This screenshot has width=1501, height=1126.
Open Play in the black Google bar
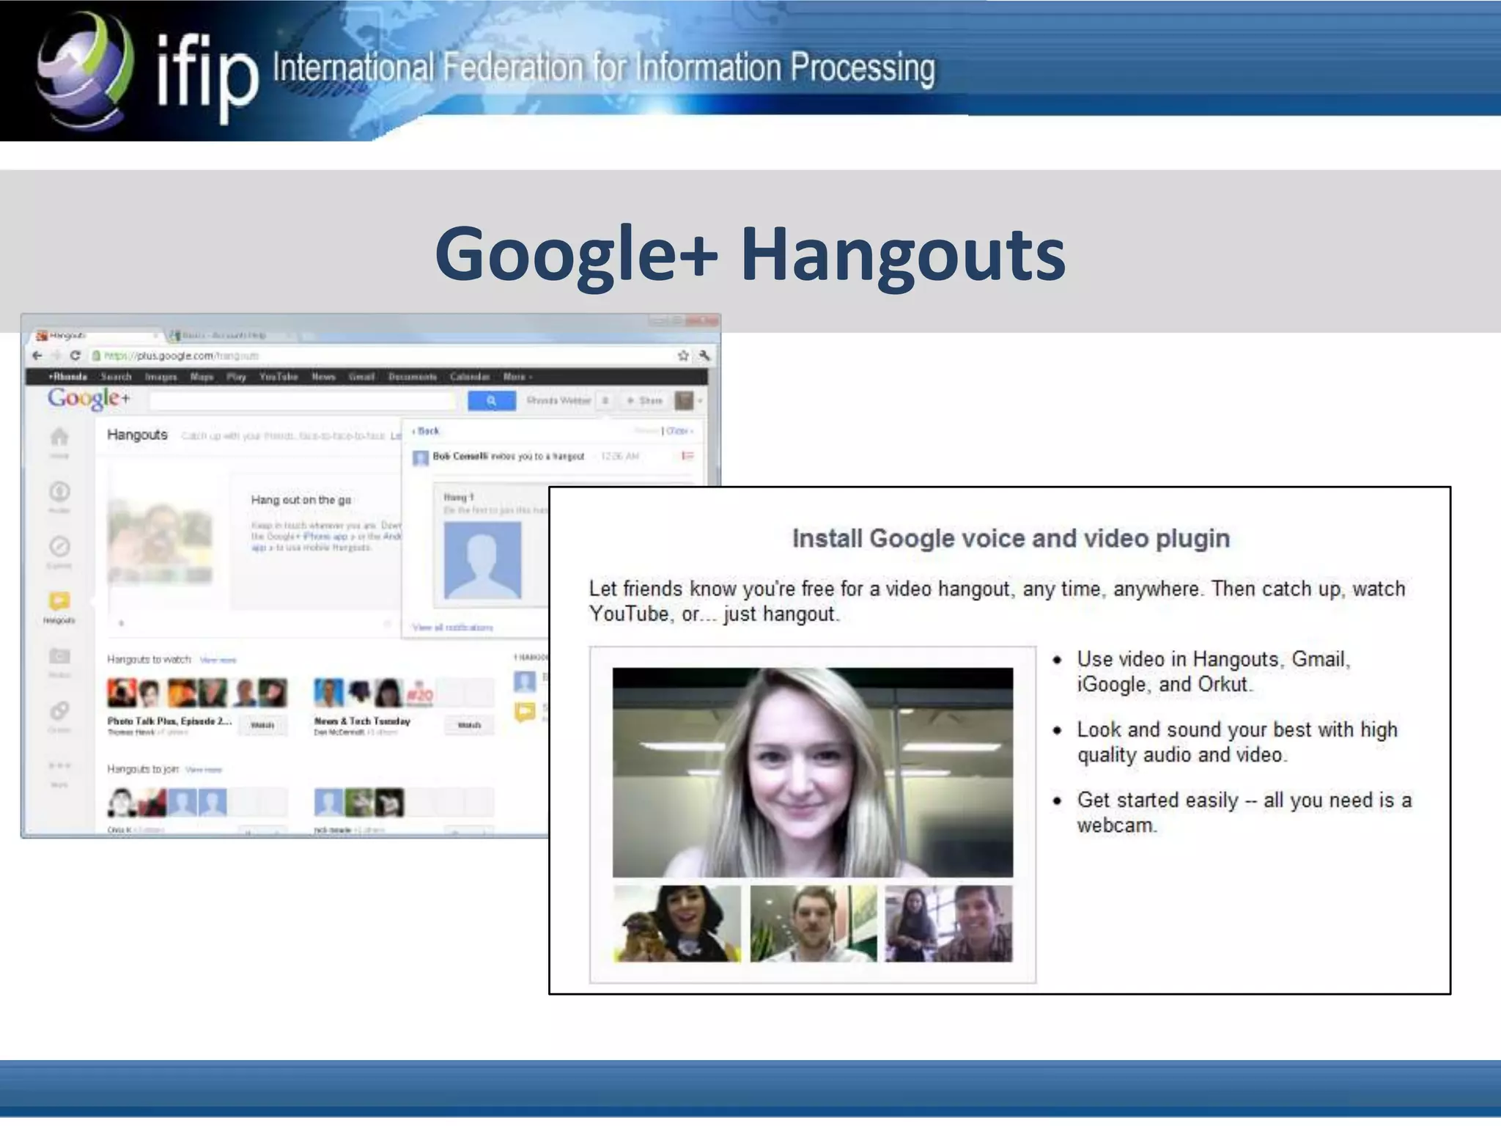point(236,377)
